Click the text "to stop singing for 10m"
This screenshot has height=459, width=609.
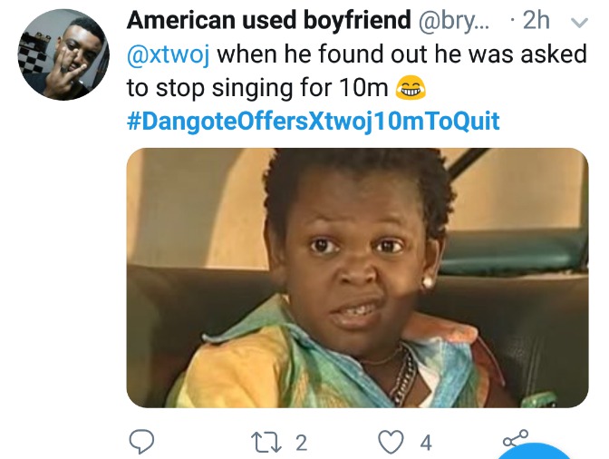click(259, 89)
